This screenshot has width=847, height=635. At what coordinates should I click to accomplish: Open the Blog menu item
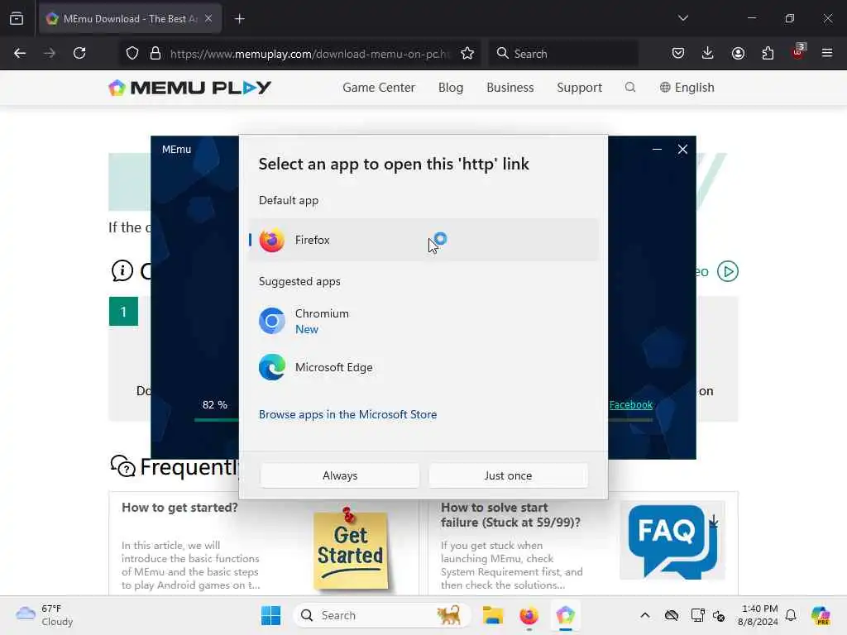click(451, 88)
